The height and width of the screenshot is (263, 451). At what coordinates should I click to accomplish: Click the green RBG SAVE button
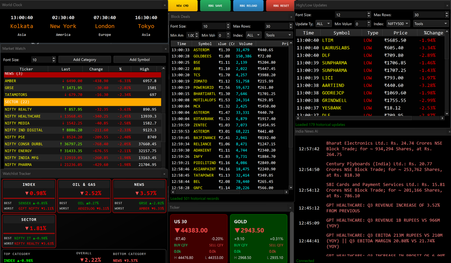tap(216, 6)
